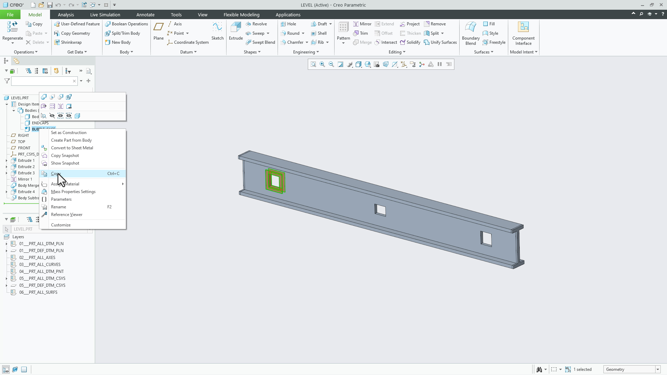This screenshot has height=375, width=667.
Task: Click the model tree search filter field
Action: coord(42,81)
